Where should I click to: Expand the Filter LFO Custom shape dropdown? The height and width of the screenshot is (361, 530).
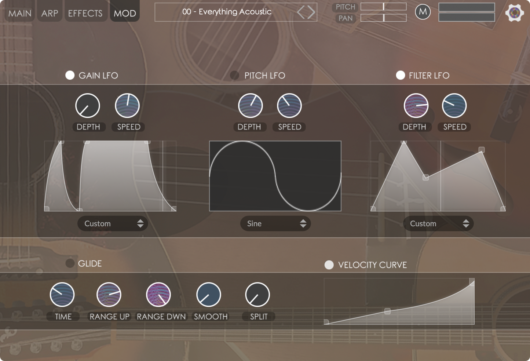pyautogui.click(x=438, y=223)
